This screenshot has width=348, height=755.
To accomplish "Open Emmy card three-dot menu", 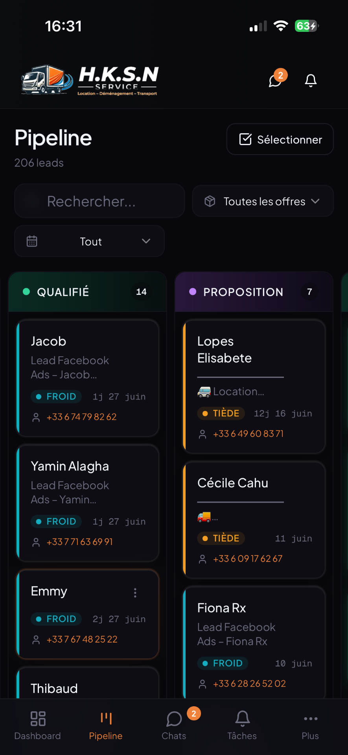I will (135, 593).
